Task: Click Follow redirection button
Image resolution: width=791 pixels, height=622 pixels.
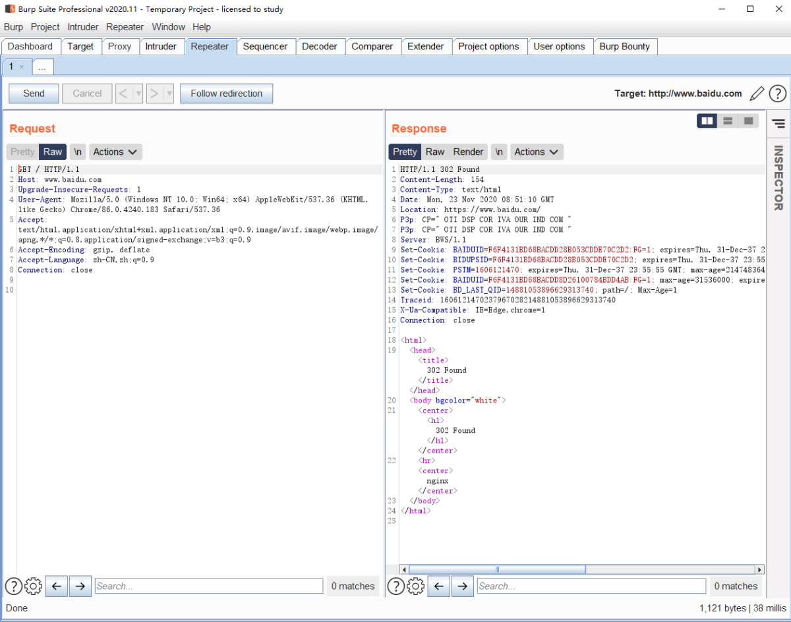Action: pos(226,94)
